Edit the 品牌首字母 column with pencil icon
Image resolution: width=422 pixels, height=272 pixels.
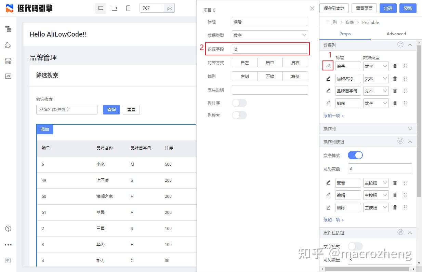click(x=328, y=91)
